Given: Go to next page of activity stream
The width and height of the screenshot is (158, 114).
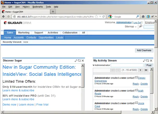Looking at the screenshot, I should 140,70.
